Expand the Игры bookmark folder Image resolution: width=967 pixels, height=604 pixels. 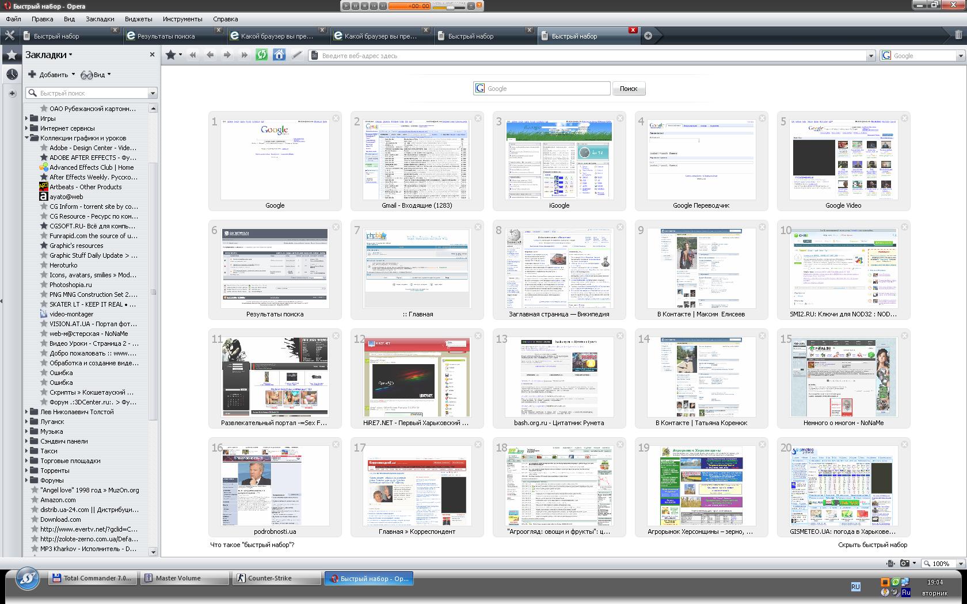(26, 118)
